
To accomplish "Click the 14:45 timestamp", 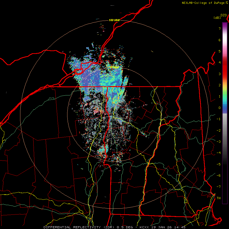I will 180,227.
